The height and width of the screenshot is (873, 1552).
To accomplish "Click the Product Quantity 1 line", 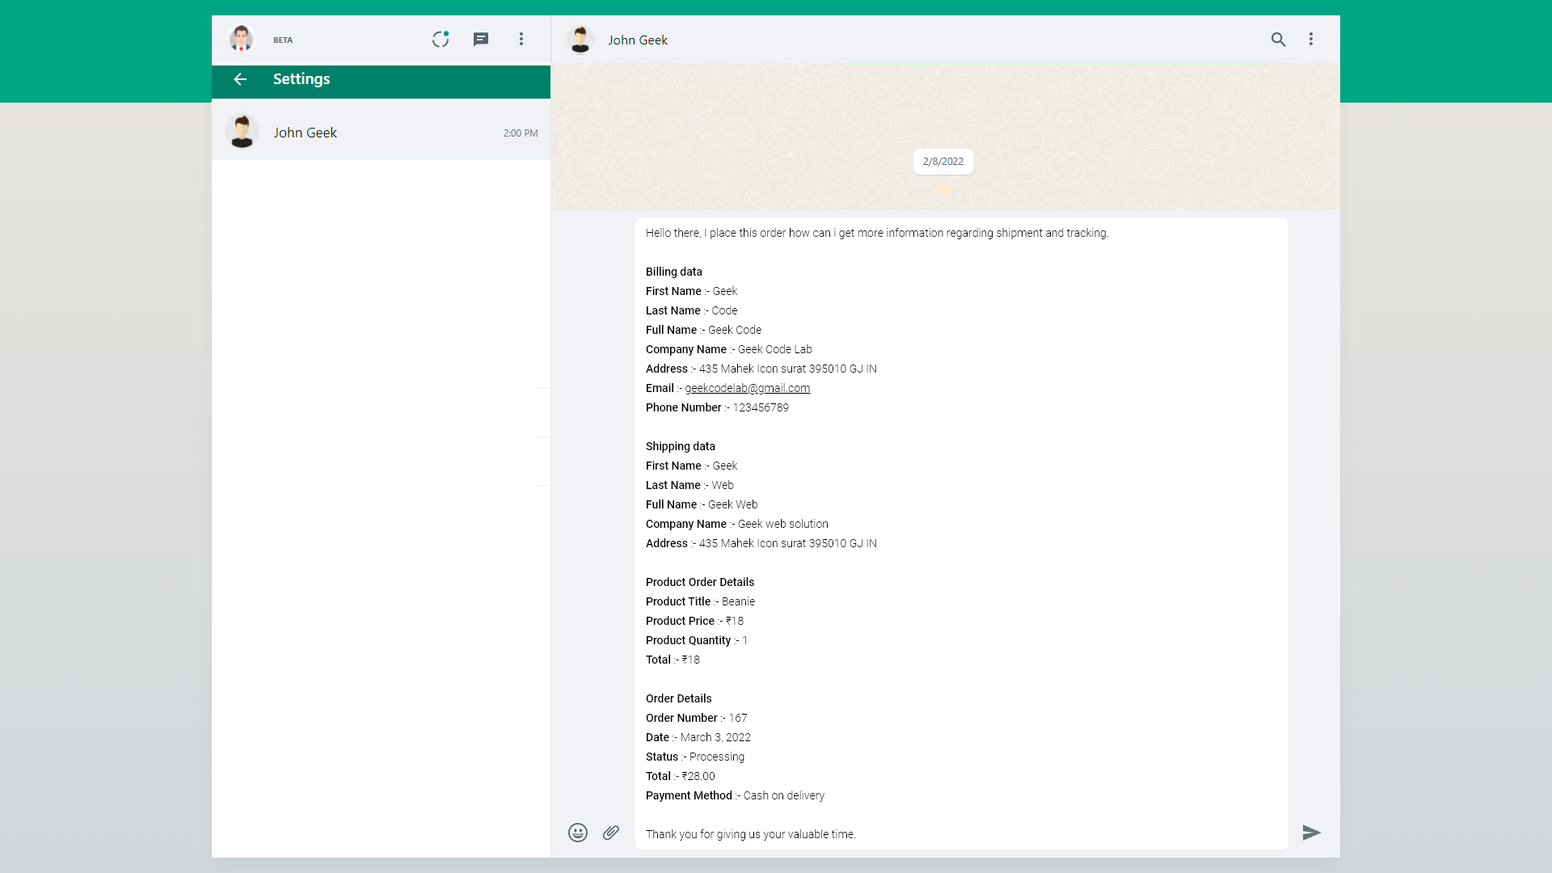I will click(x=697, y=640).
